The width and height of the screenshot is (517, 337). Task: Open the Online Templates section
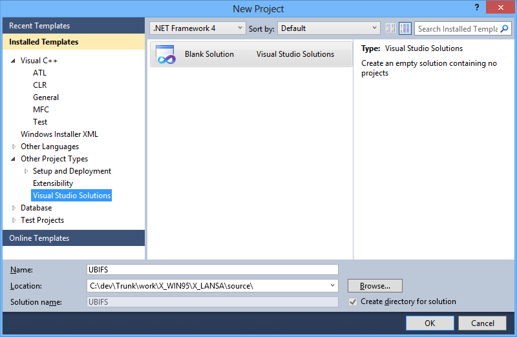point(74,238)
